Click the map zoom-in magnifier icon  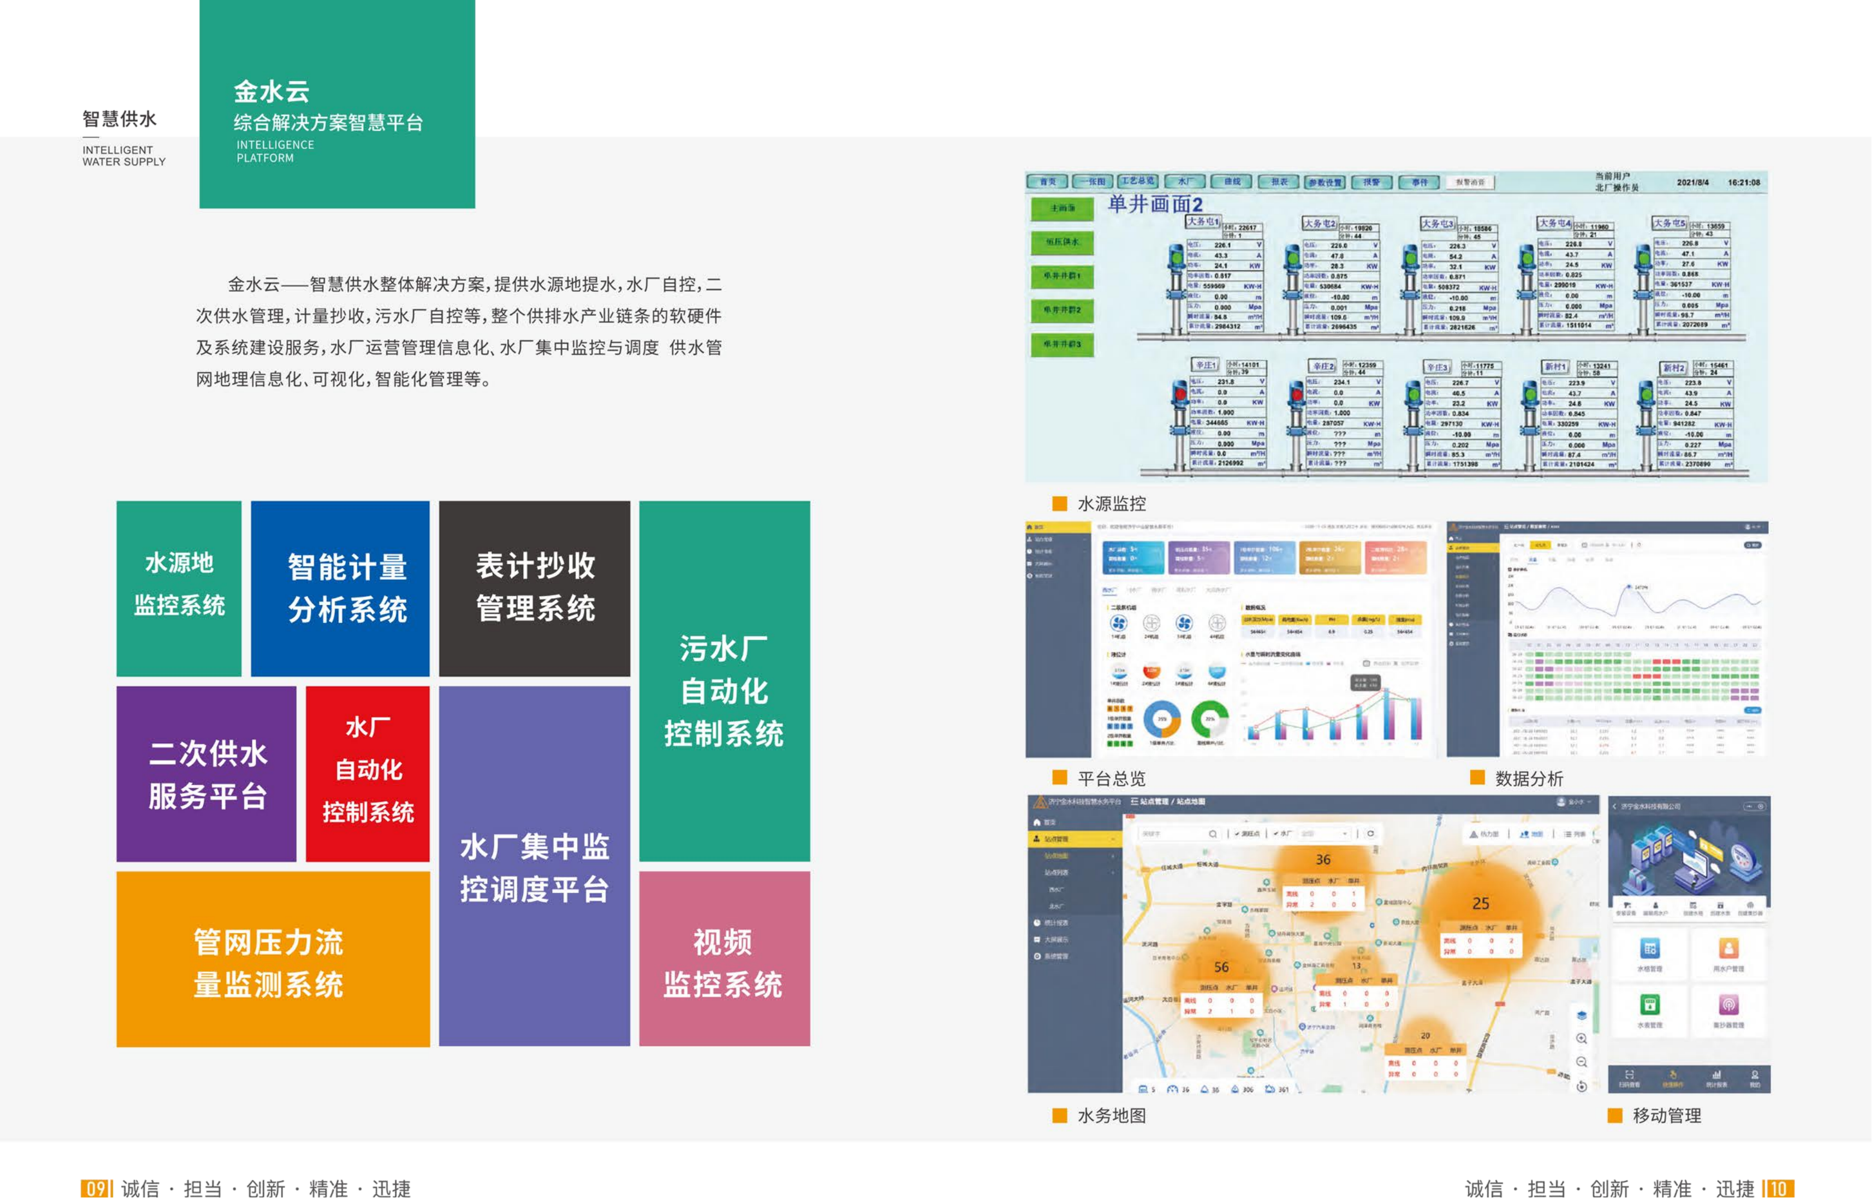pos(1581,1038)
